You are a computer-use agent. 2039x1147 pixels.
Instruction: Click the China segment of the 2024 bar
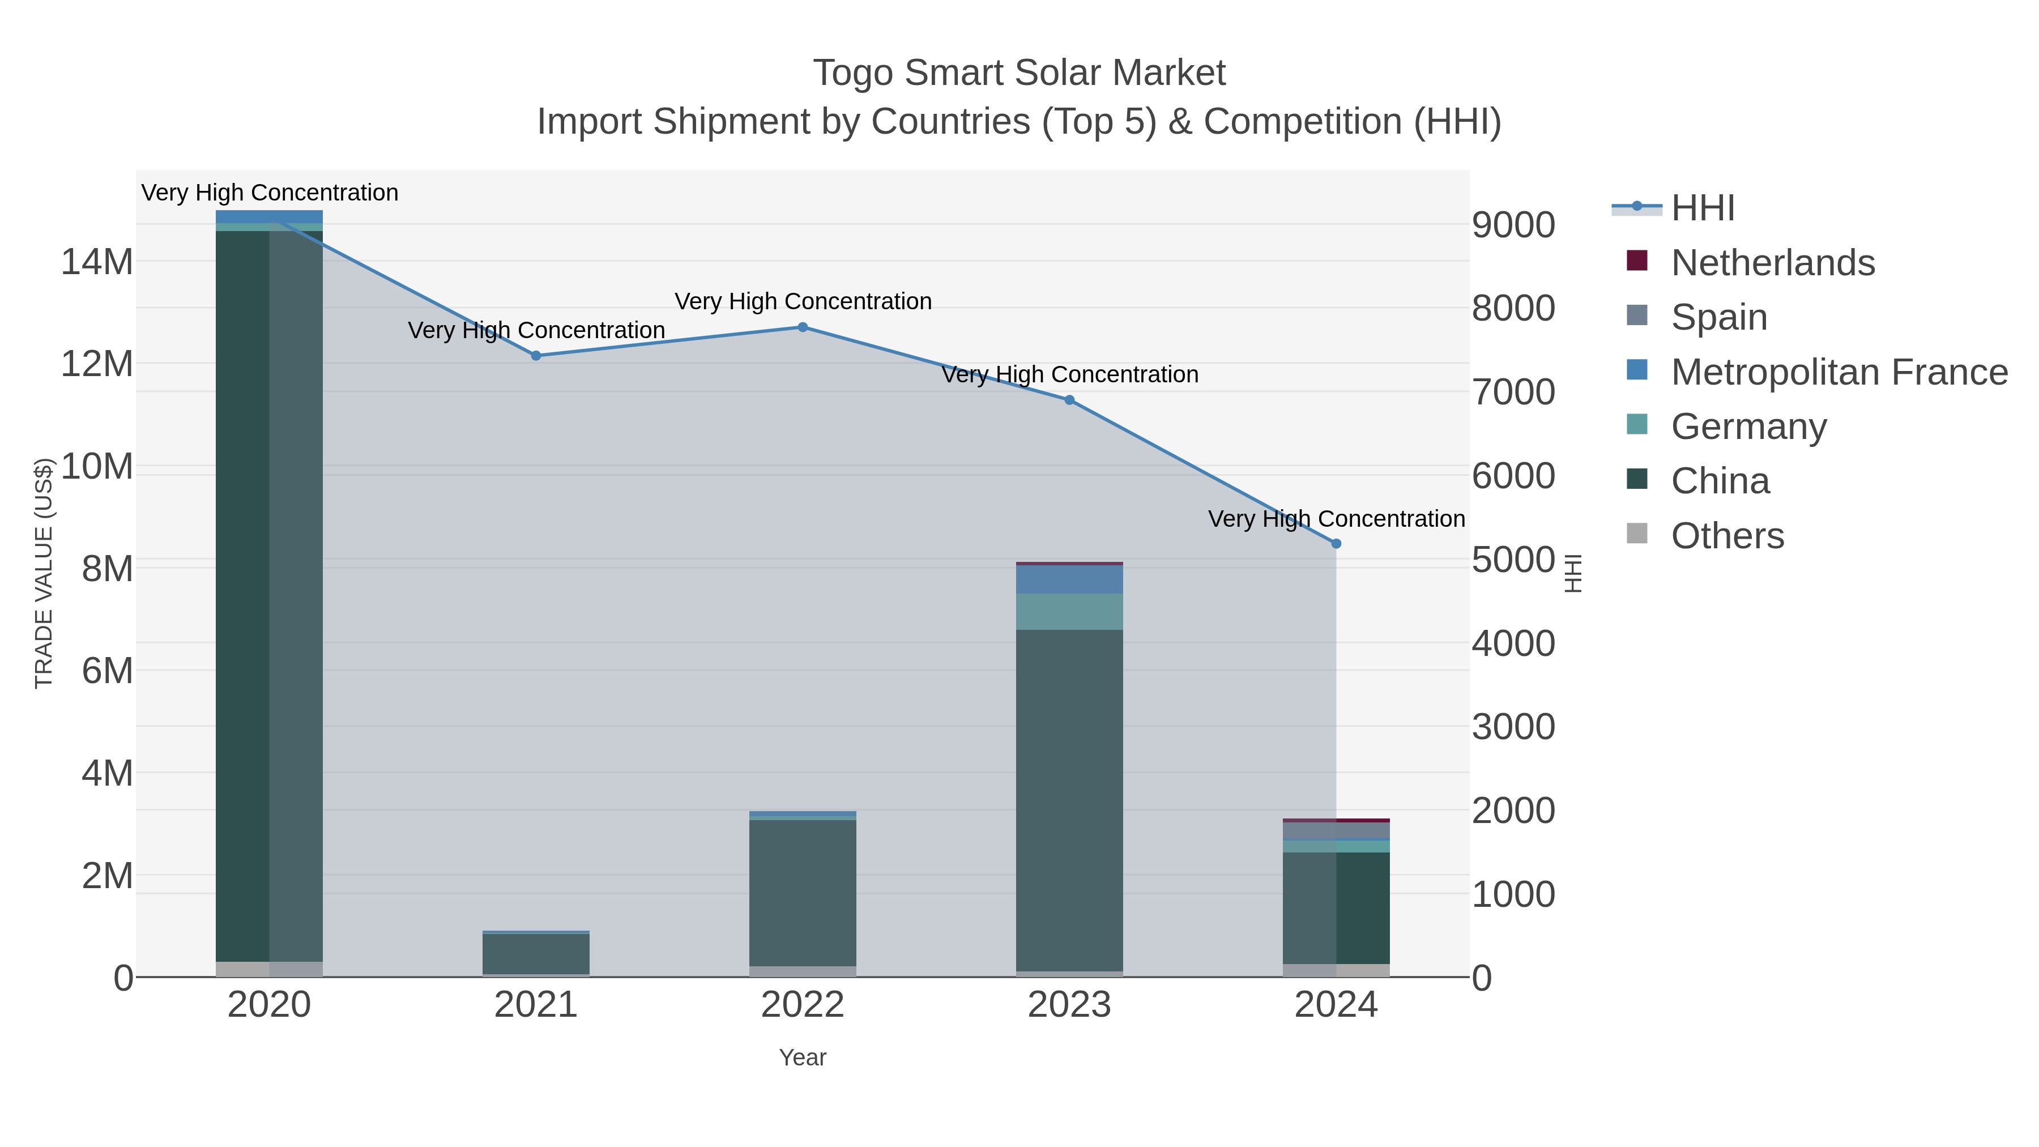[x=1336, y=908]
